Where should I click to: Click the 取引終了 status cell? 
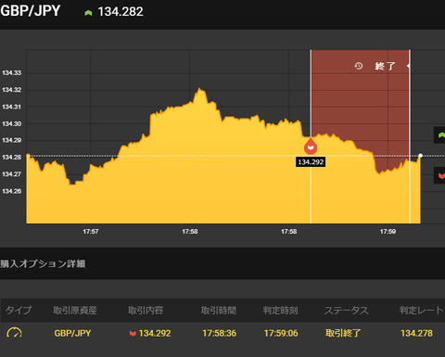coord(343,333)
